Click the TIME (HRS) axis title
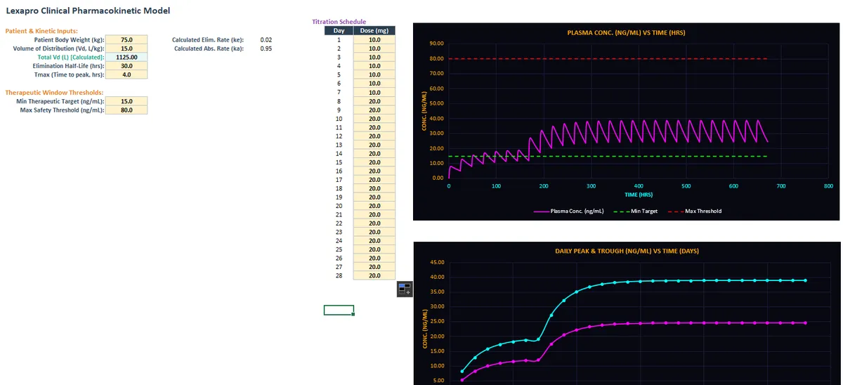This screenshot has height=385, width=843. coord(638,195)
